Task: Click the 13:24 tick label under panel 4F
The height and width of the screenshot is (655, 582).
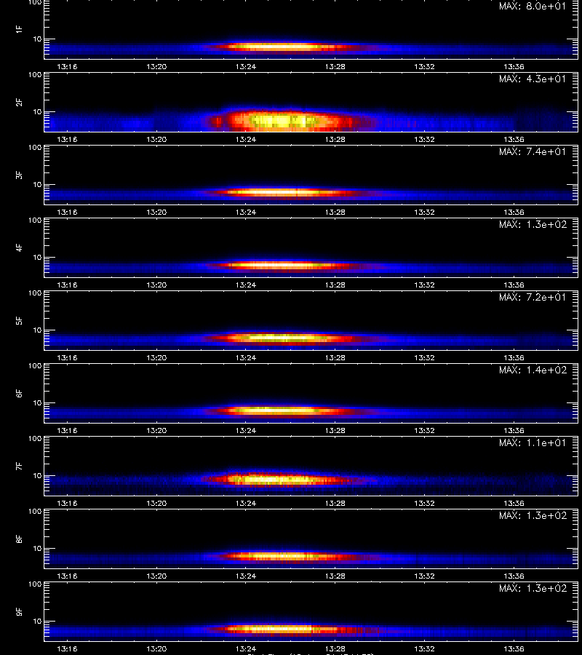Action: 246,285
